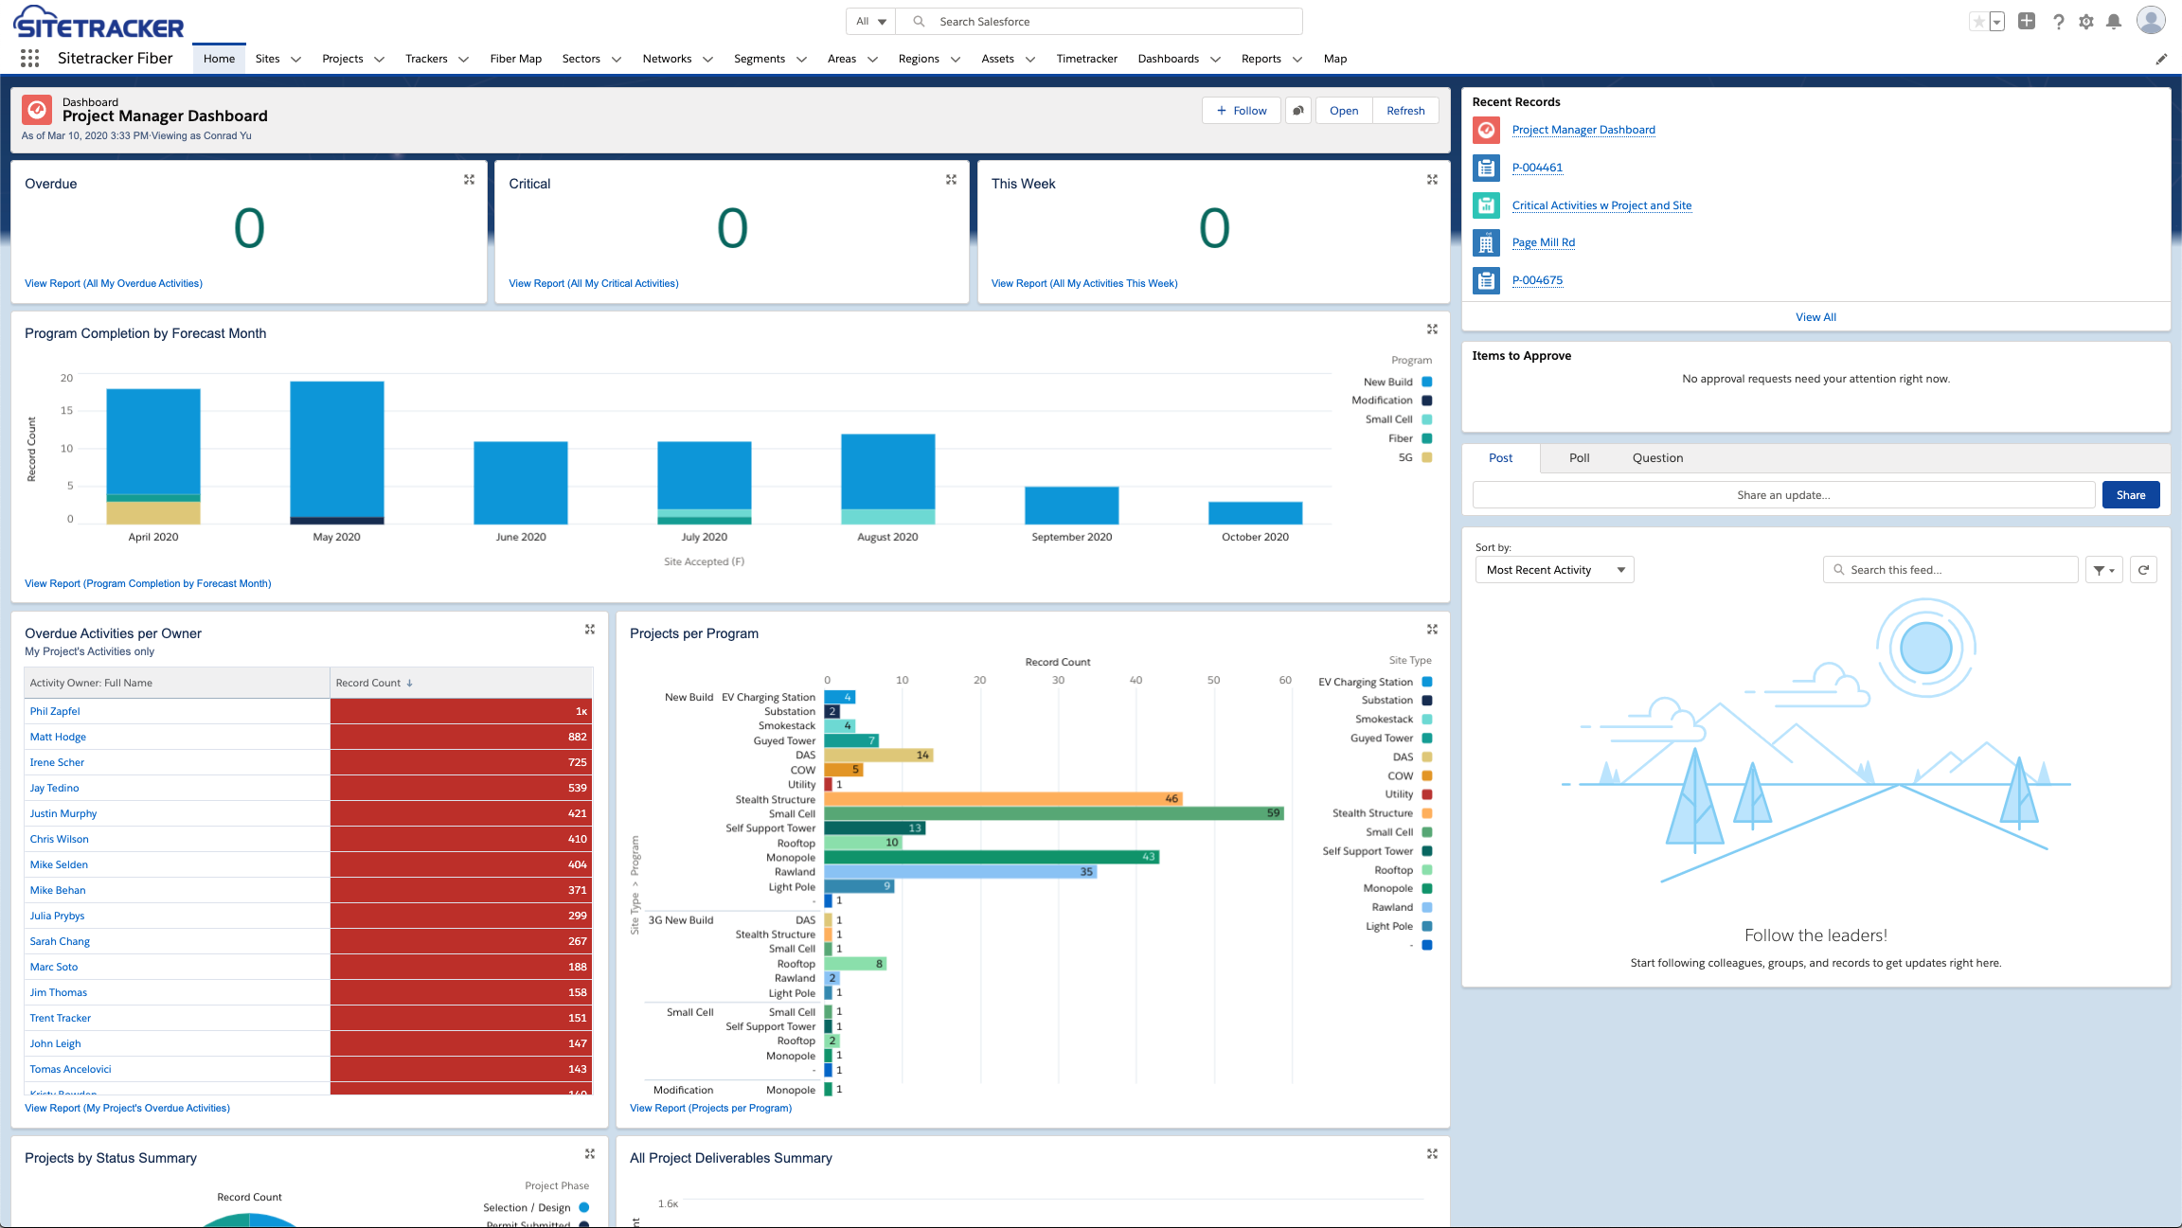Expand the Trackers tab chevron
Screen dimensions: 2182x1228
click(463, 60)
